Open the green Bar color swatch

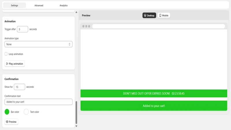[x=7, y=112]
